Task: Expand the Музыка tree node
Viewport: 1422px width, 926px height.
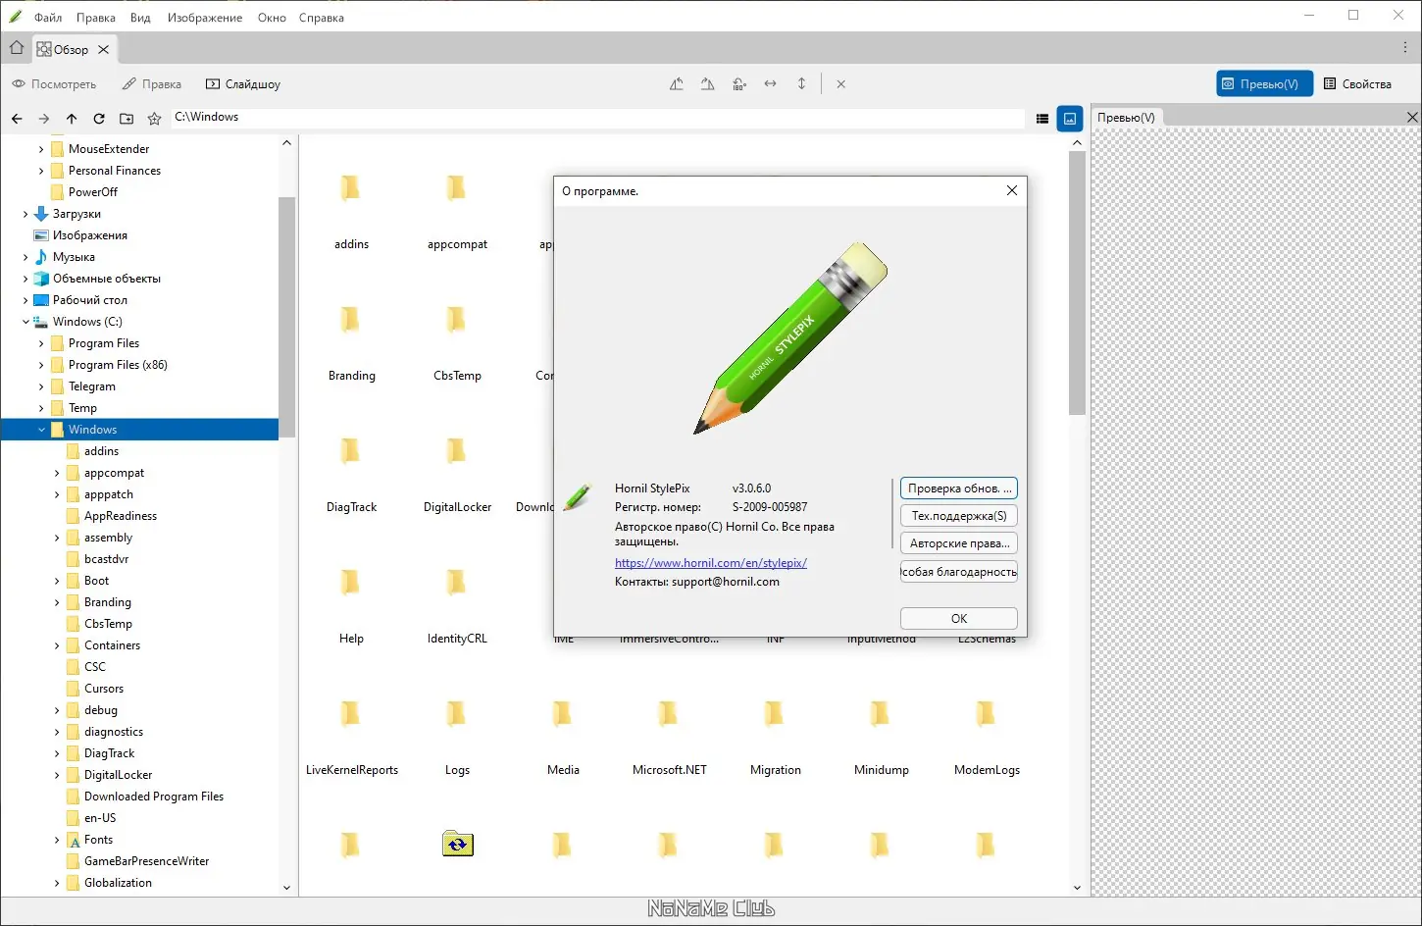Action: [x=25, y=257]
